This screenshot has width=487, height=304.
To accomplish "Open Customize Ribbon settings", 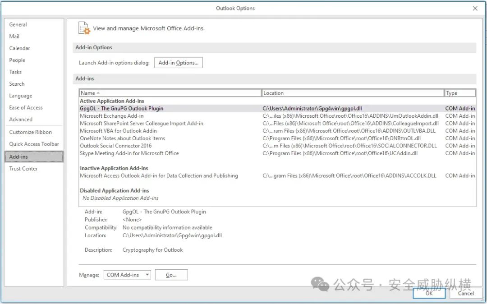I will 31,132.
